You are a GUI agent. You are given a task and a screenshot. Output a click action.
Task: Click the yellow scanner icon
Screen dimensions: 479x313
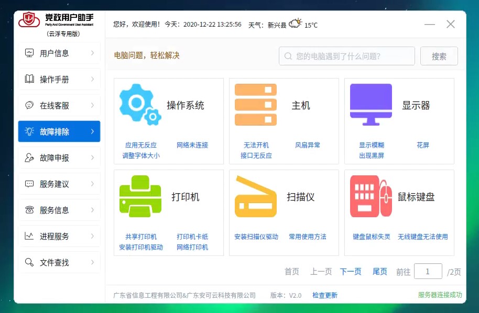[255, 197]
